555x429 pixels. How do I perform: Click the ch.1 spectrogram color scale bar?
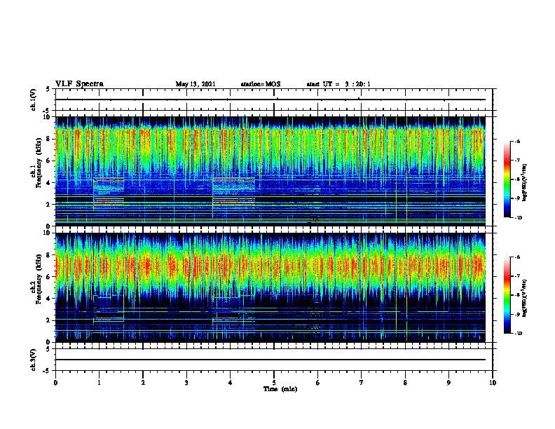[507, 179]
